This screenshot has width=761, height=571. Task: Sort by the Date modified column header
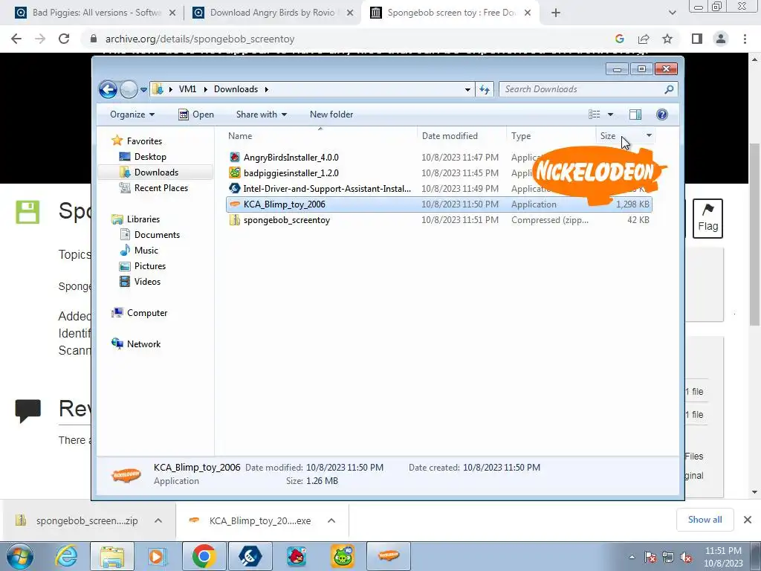462,136
